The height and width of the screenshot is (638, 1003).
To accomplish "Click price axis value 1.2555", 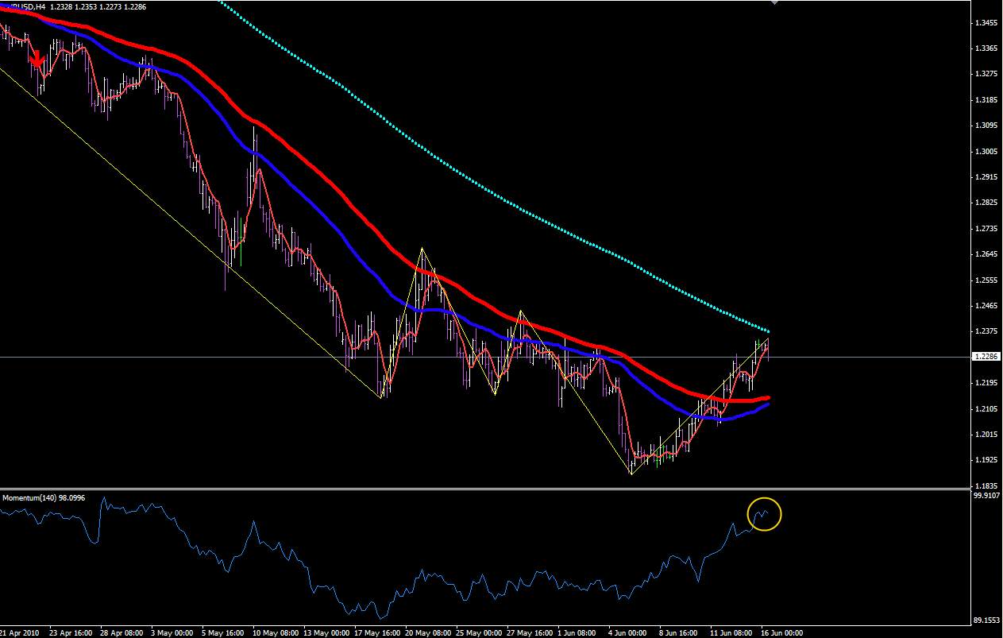I will pyautogui.click(x=986, y=280).
